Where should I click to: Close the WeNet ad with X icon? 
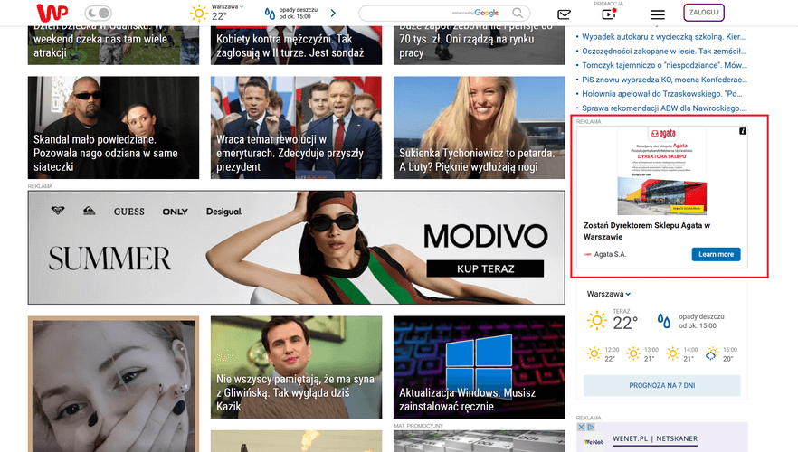[581, 427]
